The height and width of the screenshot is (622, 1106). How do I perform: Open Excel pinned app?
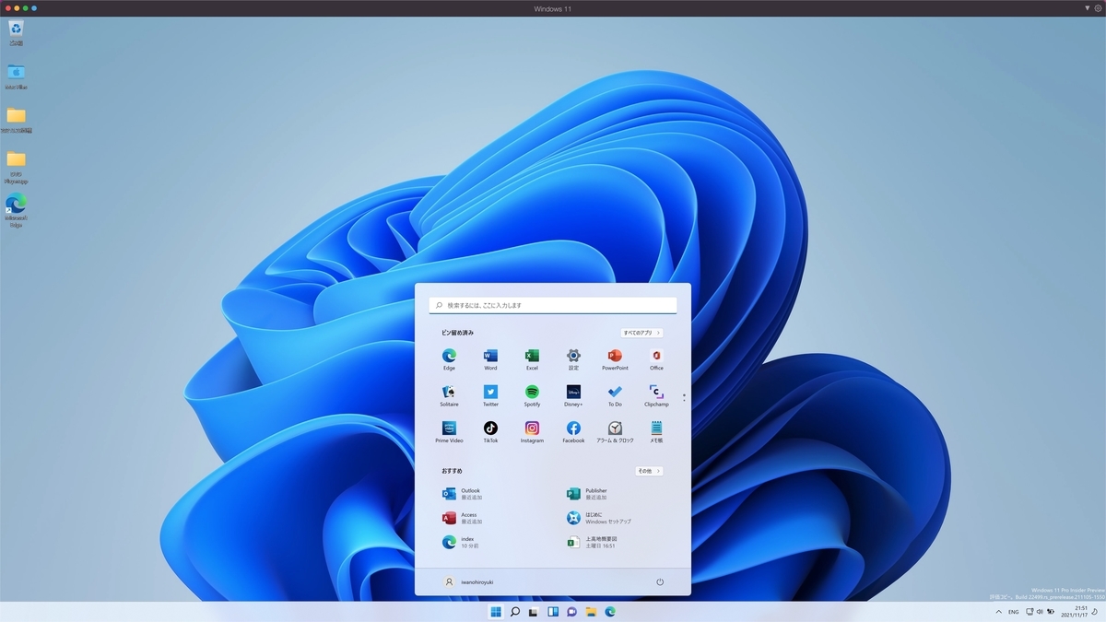pyautogui.click(x=532, y=359)
